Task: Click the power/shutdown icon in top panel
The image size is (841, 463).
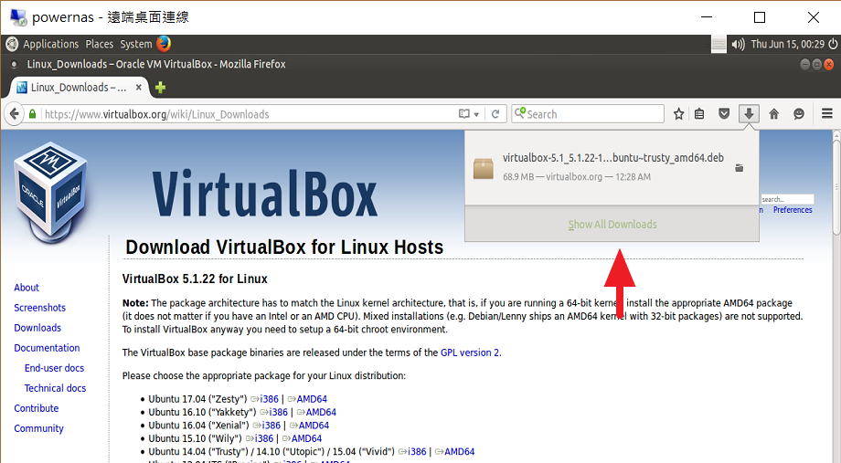Action: 833,44
